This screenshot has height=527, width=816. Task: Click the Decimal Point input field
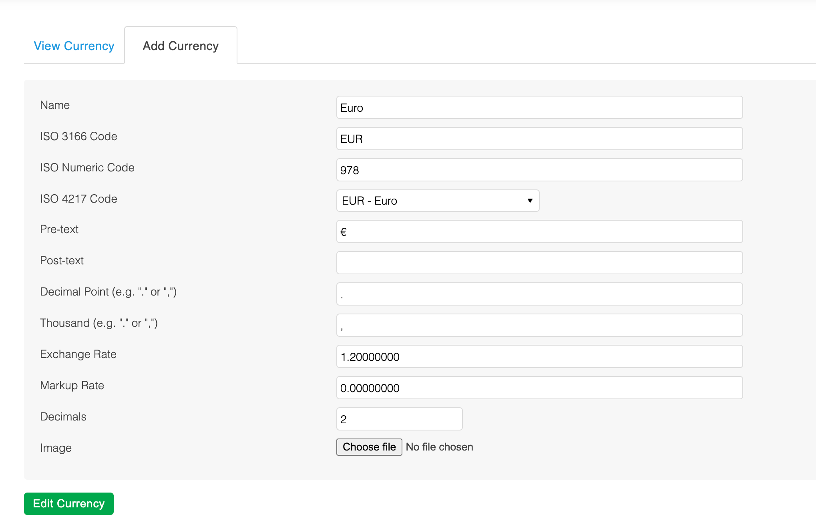pos(539,294)
